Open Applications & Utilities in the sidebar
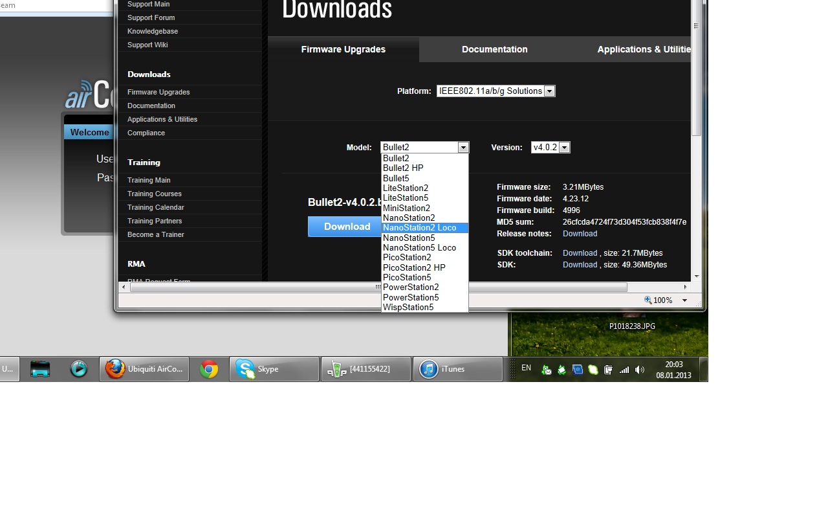This screenshot has width=828, height=518. pos(162,119)
